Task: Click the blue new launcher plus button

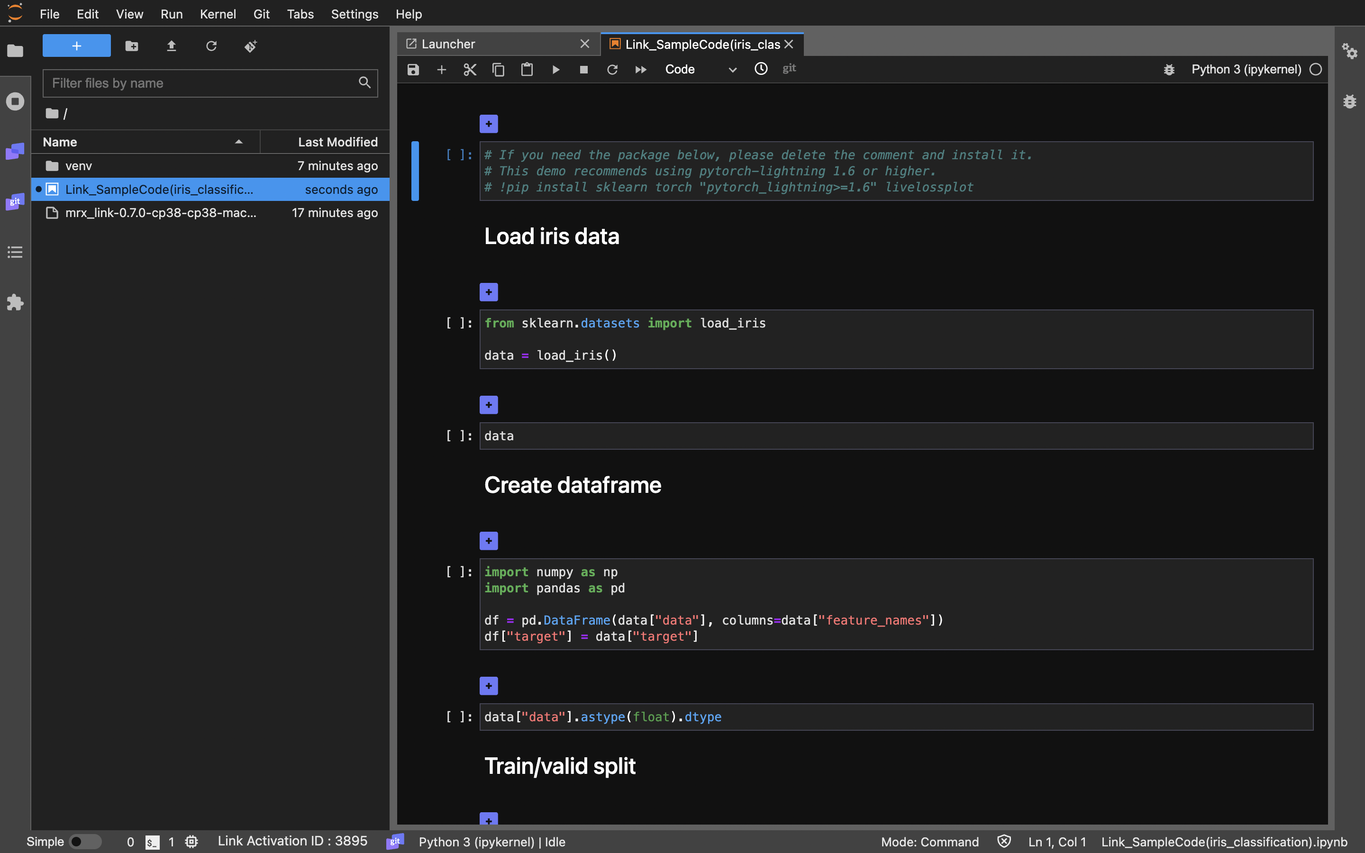Action: 77,45
